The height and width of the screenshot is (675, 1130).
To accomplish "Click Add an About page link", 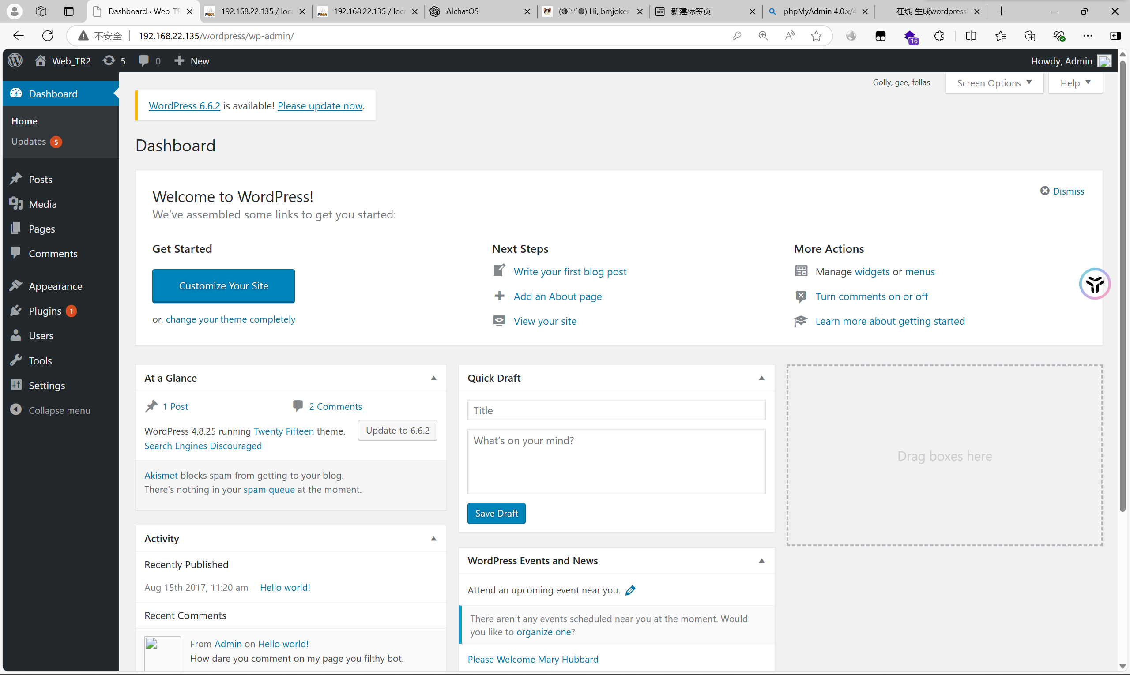I will pos(557,296).
